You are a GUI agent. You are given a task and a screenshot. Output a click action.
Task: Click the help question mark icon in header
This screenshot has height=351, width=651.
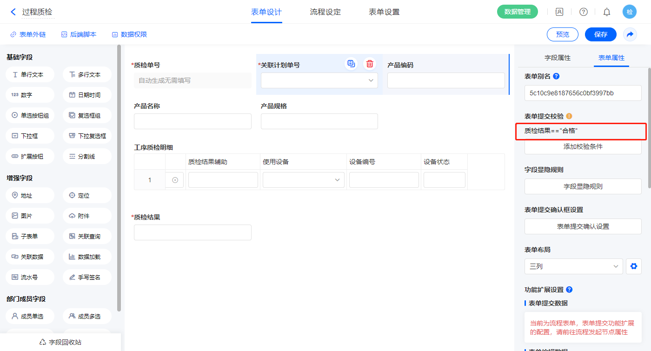[583, 12]
